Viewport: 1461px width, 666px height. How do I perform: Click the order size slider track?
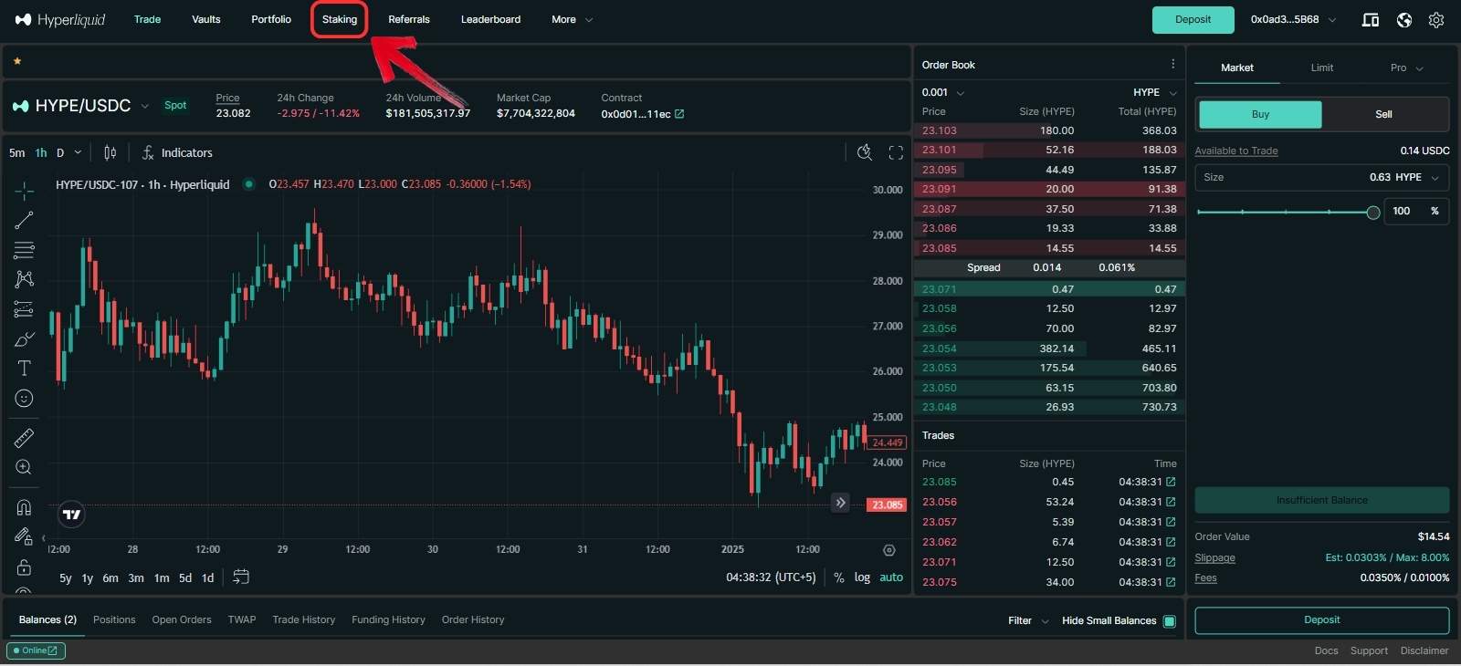pos(1285,212)
